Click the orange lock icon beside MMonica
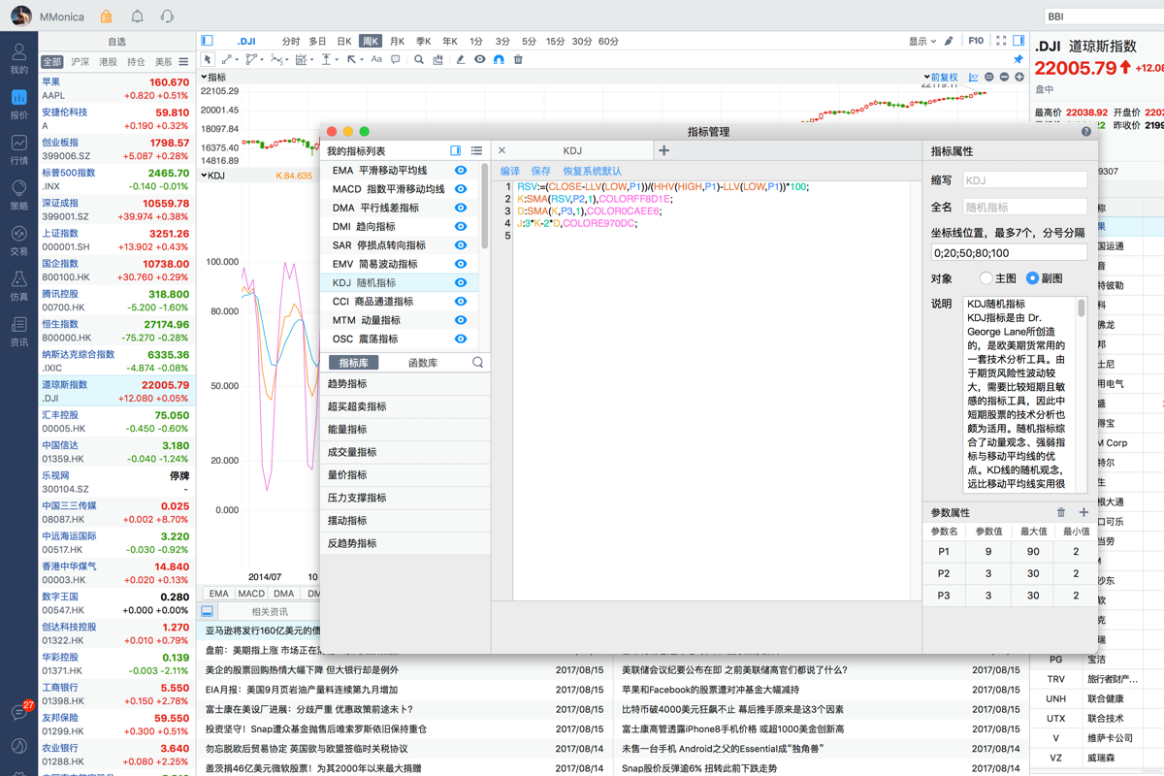1164x776 pixels. pyautogui.click(x=106, y=16)
